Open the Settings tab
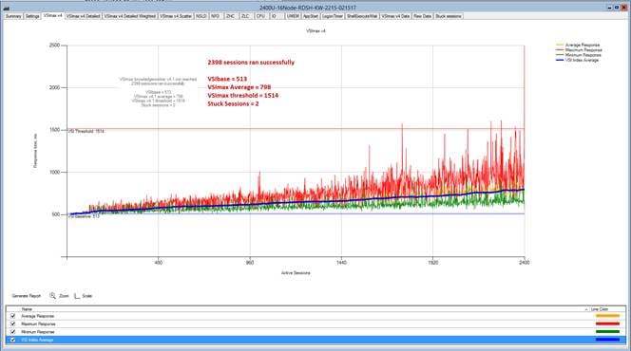631x351 pixels. [x=32, y=16]
